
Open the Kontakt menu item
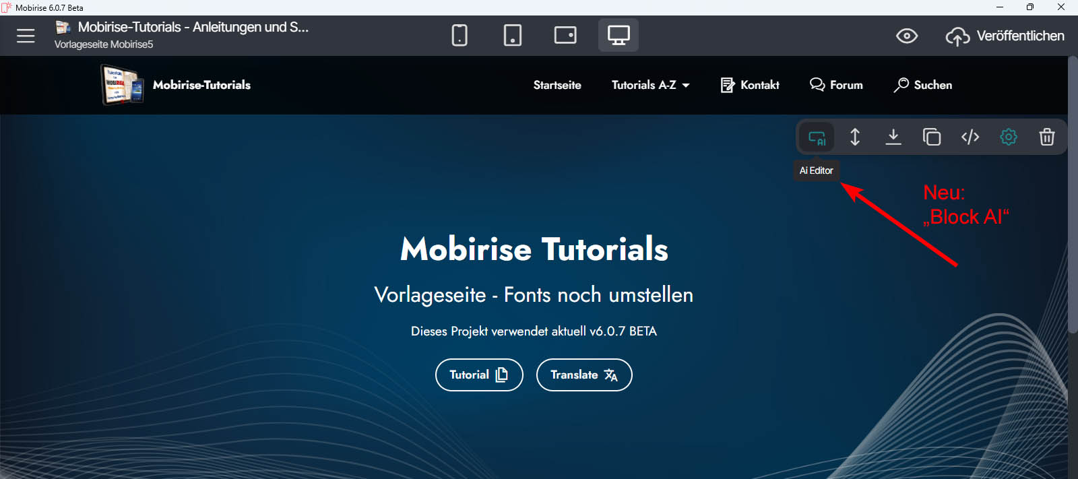(750, 85)
